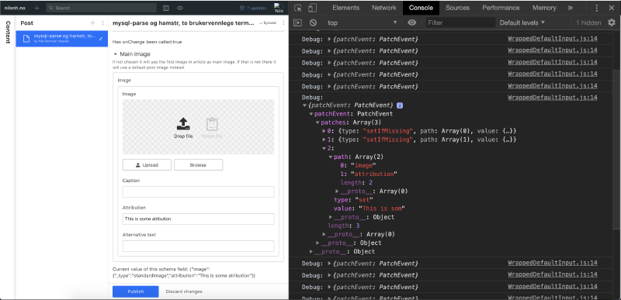621x300 pixels.
Task: Click the Attribution input with text
Action: coord(198,219)
